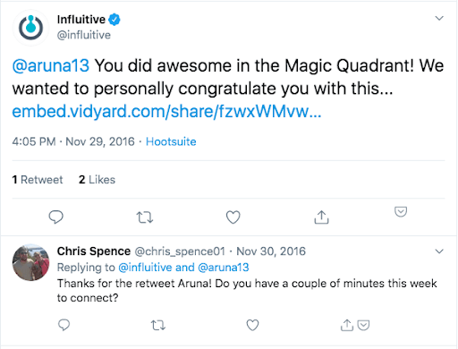Open the Influitive tweet options chevron
The image size is (458, 349).
(x=439, y=19)
